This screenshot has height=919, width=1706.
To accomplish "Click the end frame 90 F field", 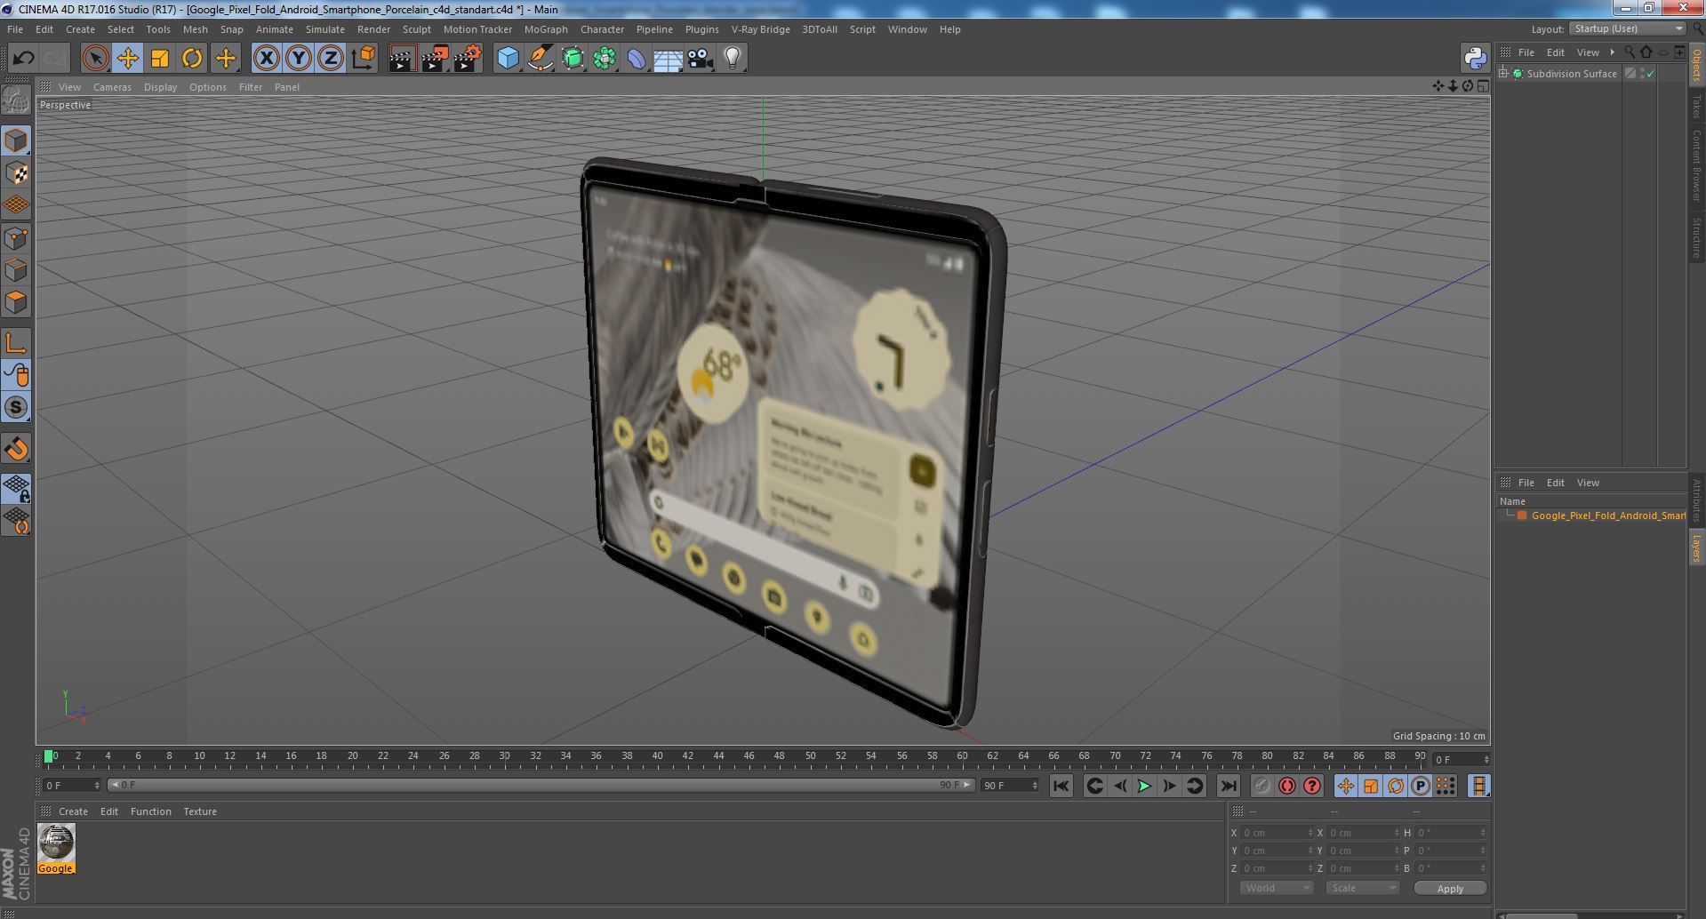I will click(1009, 786).
